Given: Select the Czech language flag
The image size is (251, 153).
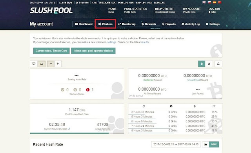Looking at the screenshot, I should point(209,2).
